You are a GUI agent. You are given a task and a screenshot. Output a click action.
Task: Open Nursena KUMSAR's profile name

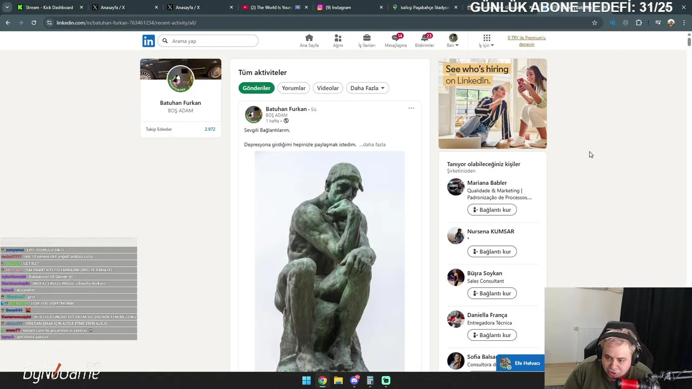tap(490, 231)
